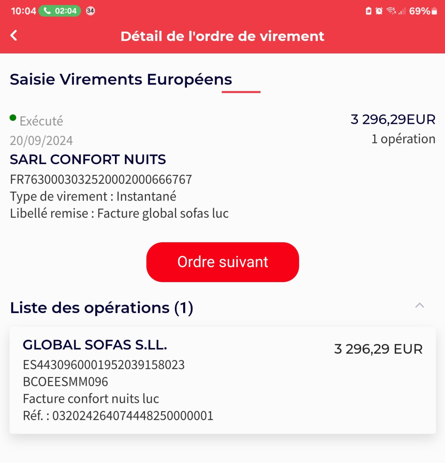Viewport: 445px width, 464px height.
Task: Tap the 10:04 clock in status bar
Action: pos(23,11)
